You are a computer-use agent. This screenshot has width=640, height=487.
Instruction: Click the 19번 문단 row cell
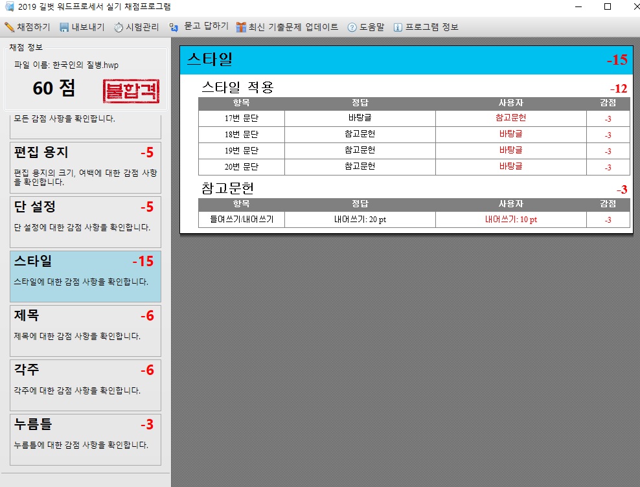tap(242, 151)
